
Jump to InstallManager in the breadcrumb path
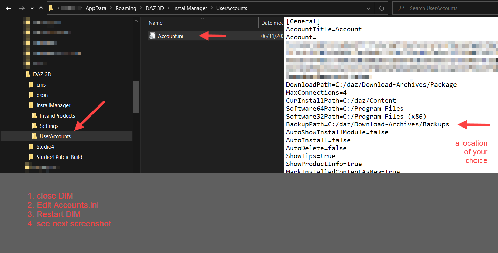pyautogui.click(x=190, y=8)
